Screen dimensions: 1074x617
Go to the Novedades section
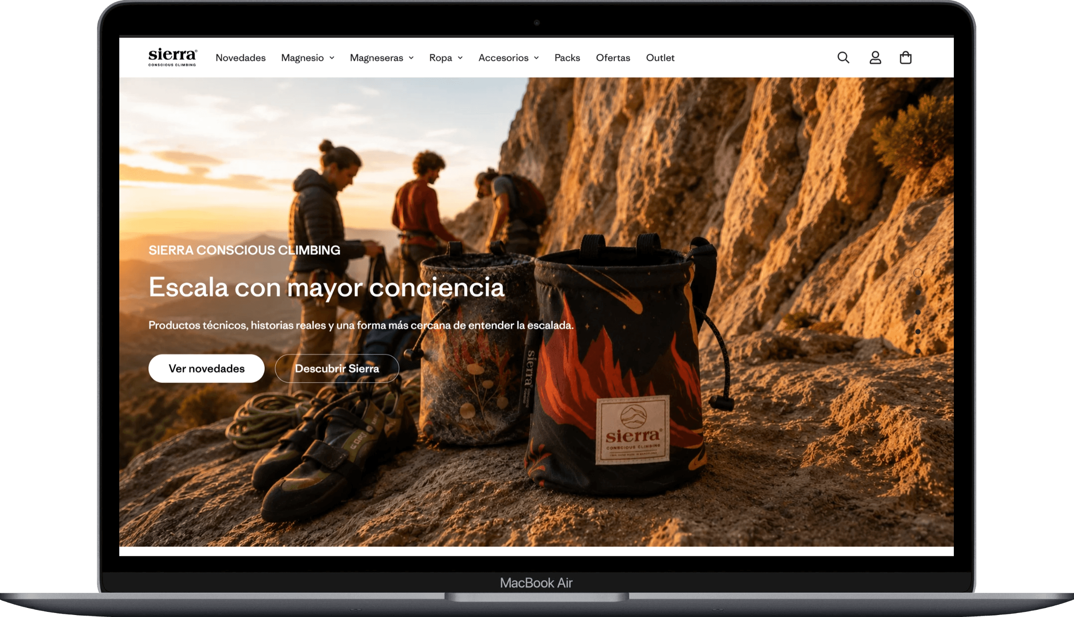(240, 58)
